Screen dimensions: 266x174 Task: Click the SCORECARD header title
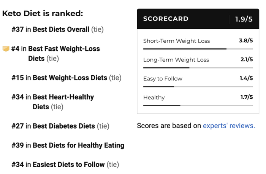pyautogui.click(x=166, y=19)
